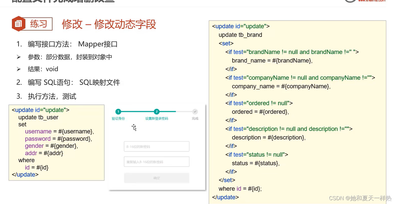
Task: Click the update tb_user line
Action: [38, 117]
